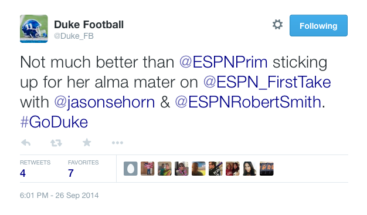Open the more options ellipsis icon
This screenshot has height=215, width=367.
click(117, 143)
